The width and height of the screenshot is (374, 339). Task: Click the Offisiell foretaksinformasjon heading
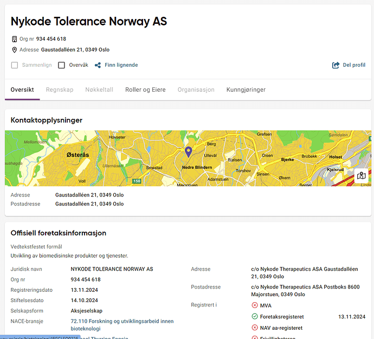[x=59, y=233]
